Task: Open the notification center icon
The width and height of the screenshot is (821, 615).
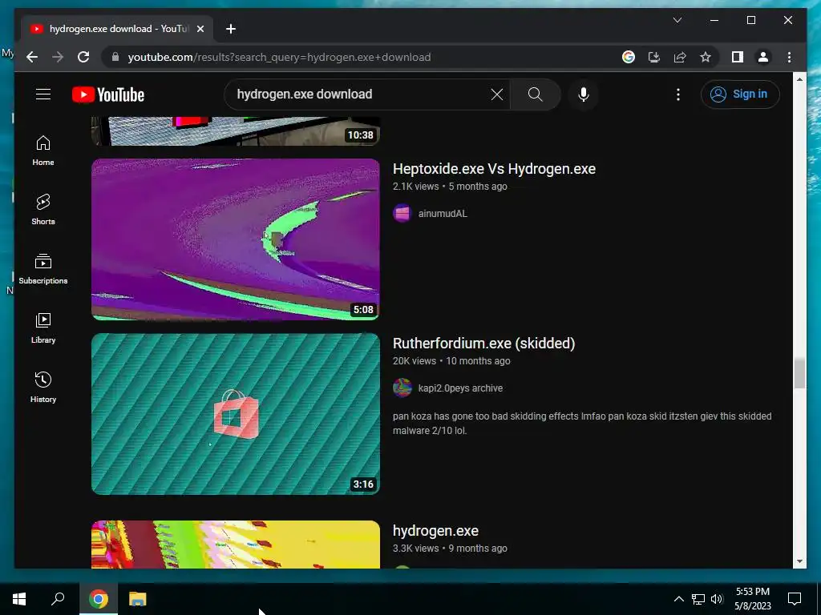Action: [795, 599]
